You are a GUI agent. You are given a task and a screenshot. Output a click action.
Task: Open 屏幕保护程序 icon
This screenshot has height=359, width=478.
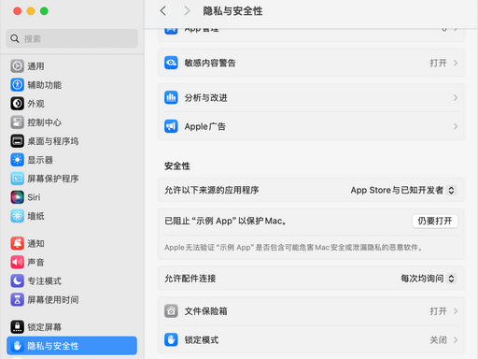point(17,179)
